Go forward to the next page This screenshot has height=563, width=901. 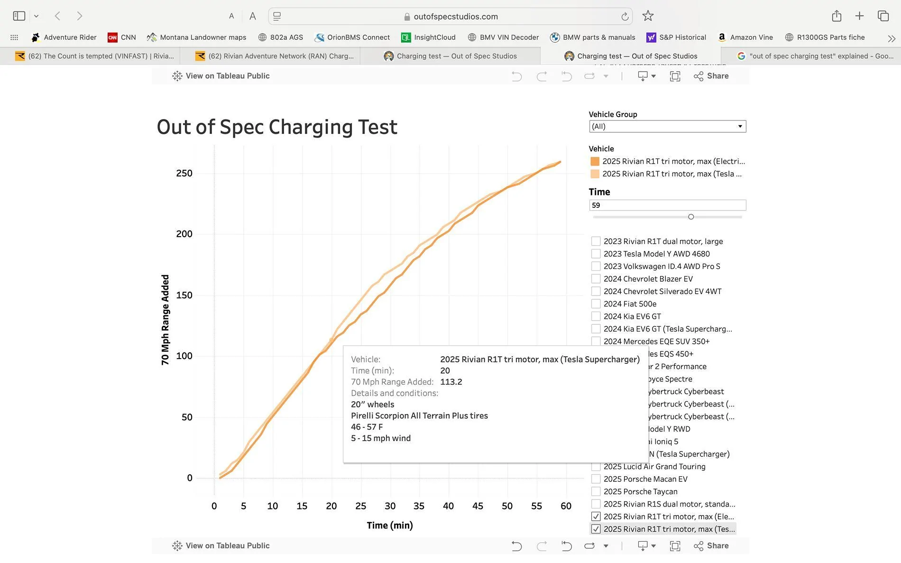[x=80, y=16]
